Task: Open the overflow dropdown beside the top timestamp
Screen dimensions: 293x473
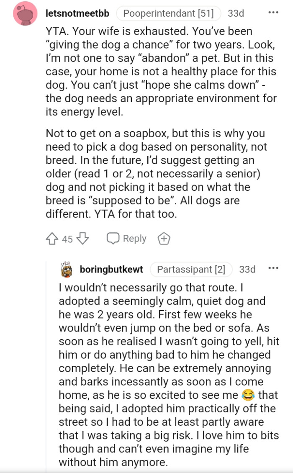Action: click(275, 12)
